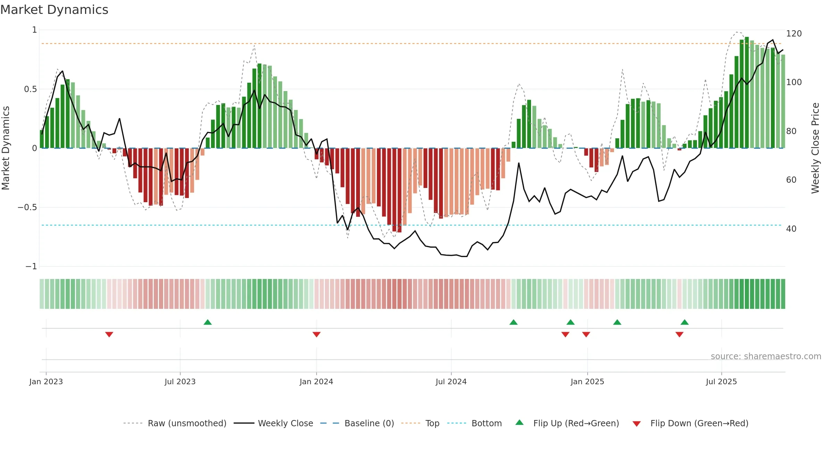The width and height of the screenshot is (833, 469).
Task: Click the Flip Down (Green→Red) legend label
Action: (699, 423)
